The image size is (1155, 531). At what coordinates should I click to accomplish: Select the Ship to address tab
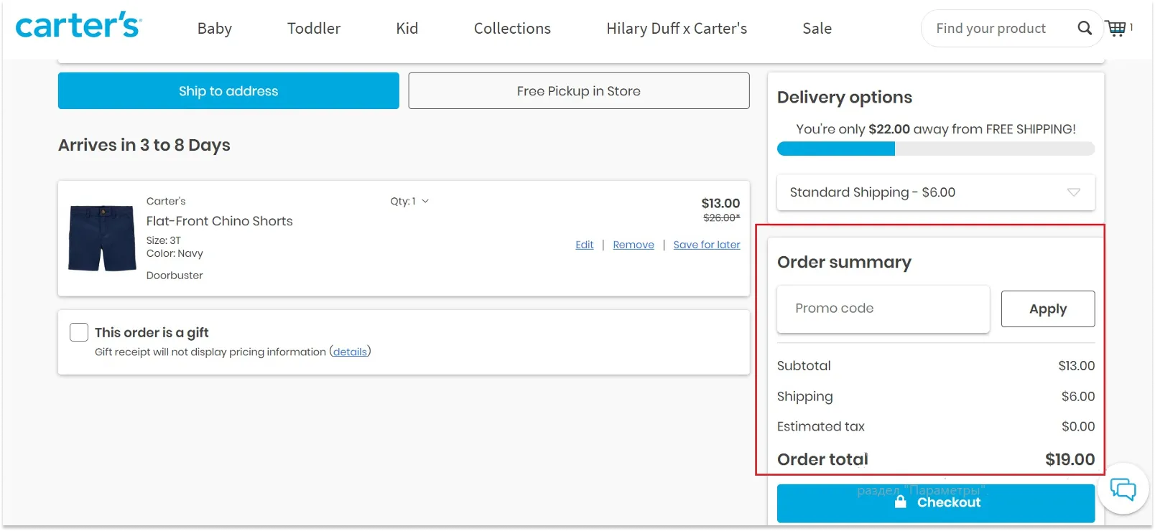(x=228, y=91)
